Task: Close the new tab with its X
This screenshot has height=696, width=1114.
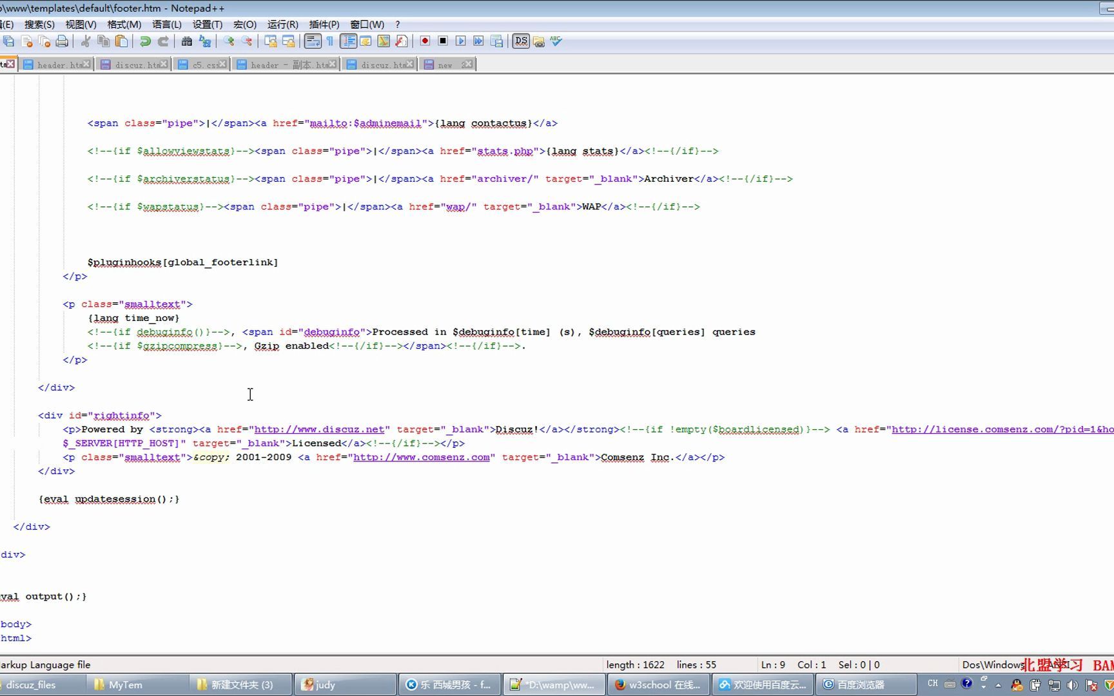Action: [x=467, y=64]
